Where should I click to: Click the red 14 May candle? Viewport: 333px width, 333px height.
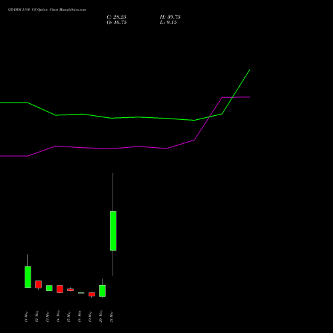[x=60, y=289]
